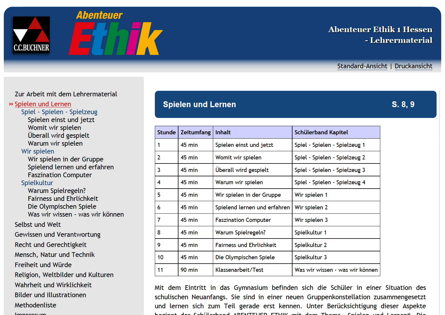Open the 'Spielkultur' subsection link
Viewport: 445px width, 315px height.
(37, 183)
